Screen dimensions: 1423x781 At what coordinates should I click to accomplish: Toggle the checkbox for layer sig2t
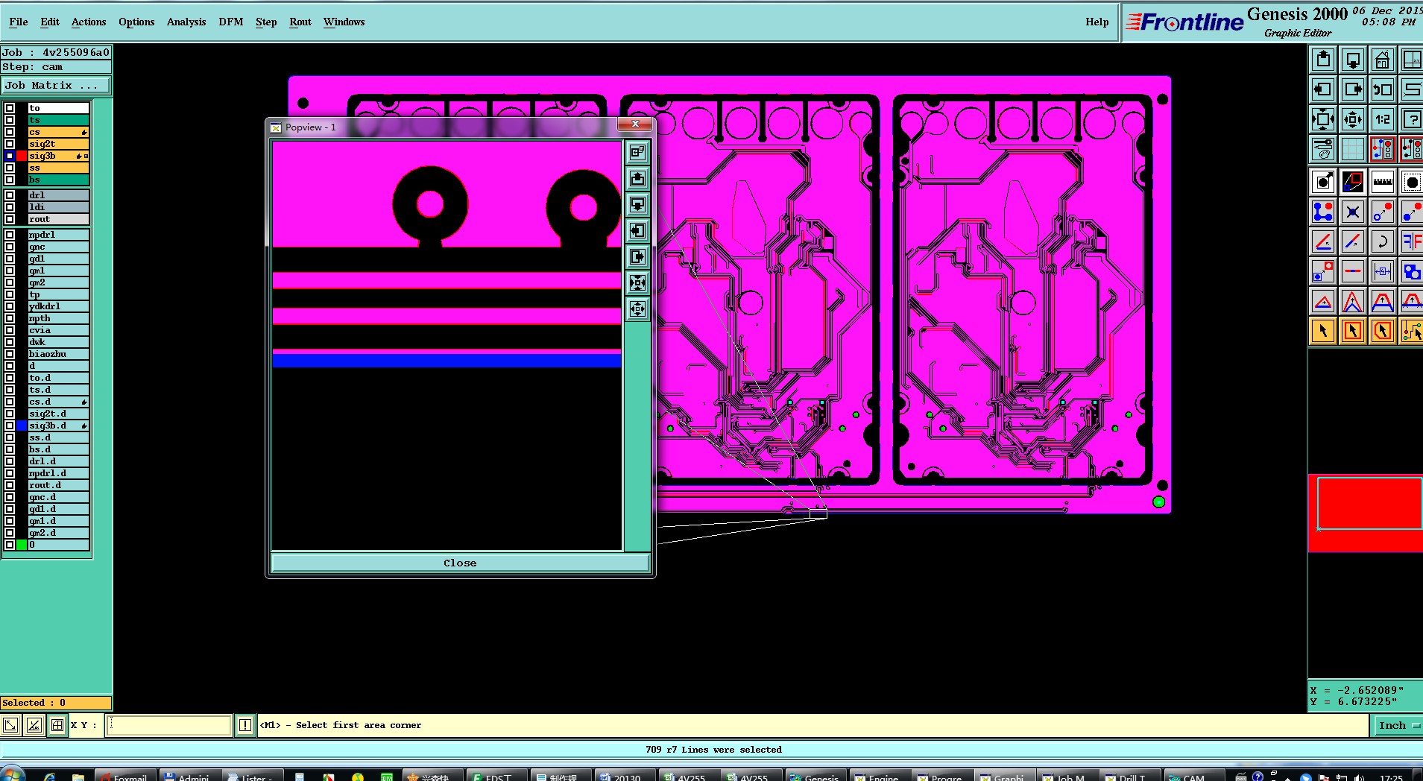(x=10, y=144)
